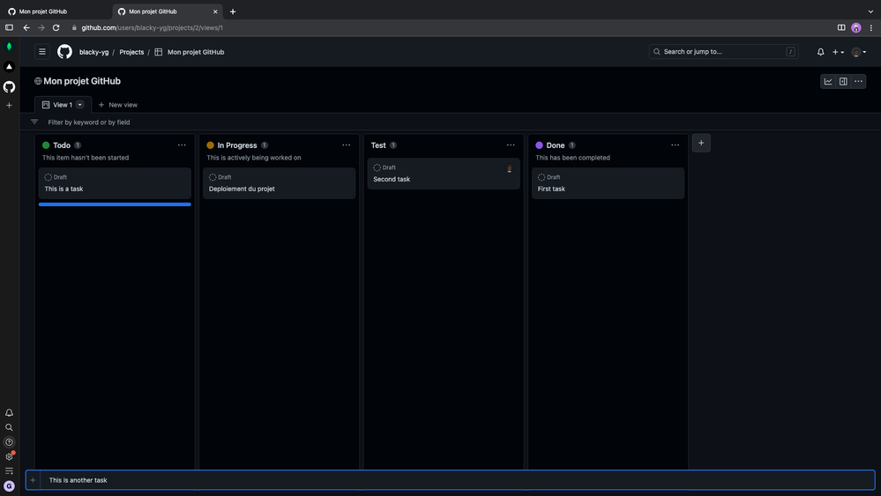Open the project three-dot menu
The image size is (881, 496).
(x=859, y=81)
